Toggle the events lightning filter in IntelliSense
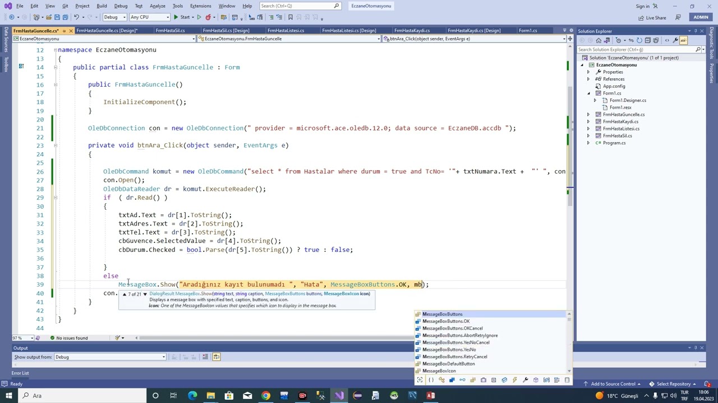This screenshot has width=718, height=403. tap(515, 380)
